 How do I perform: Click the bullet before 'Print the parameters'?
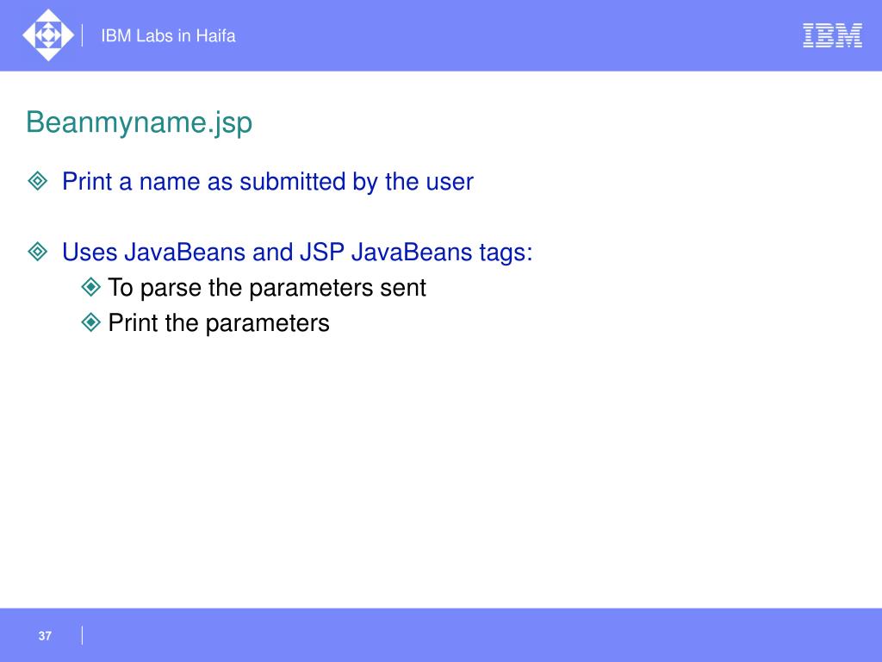[x=90, y=322]
